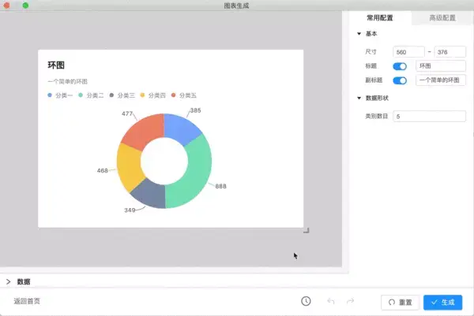Click the 类别数目 input field
The height and width of the screenshot is (316, 474).
(x=429, y=116)
